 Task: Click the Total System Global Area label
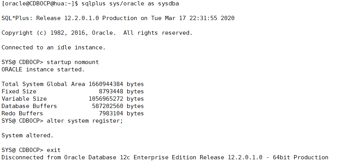43,84
